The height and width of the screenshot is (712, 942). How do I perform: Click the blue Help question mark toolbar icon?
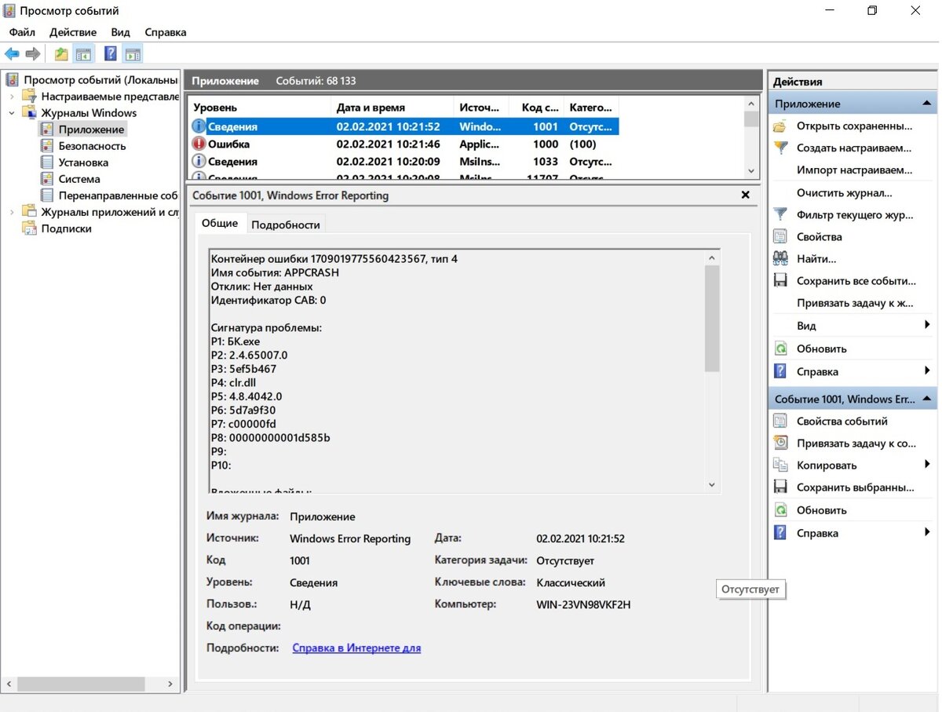click(x=111, y=54)
